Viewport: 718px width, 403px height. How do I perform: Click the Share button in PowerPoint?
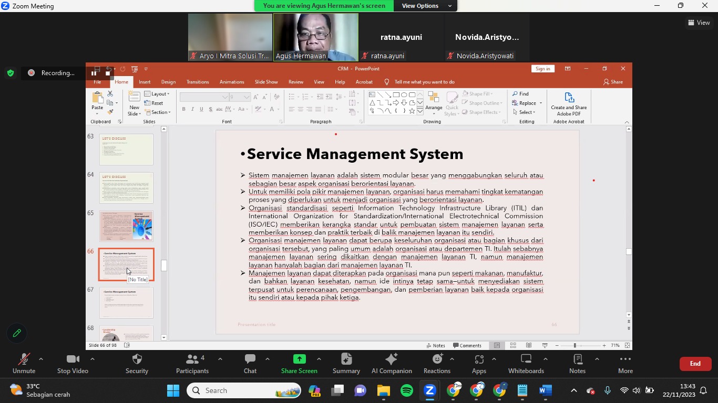(613, 82)
